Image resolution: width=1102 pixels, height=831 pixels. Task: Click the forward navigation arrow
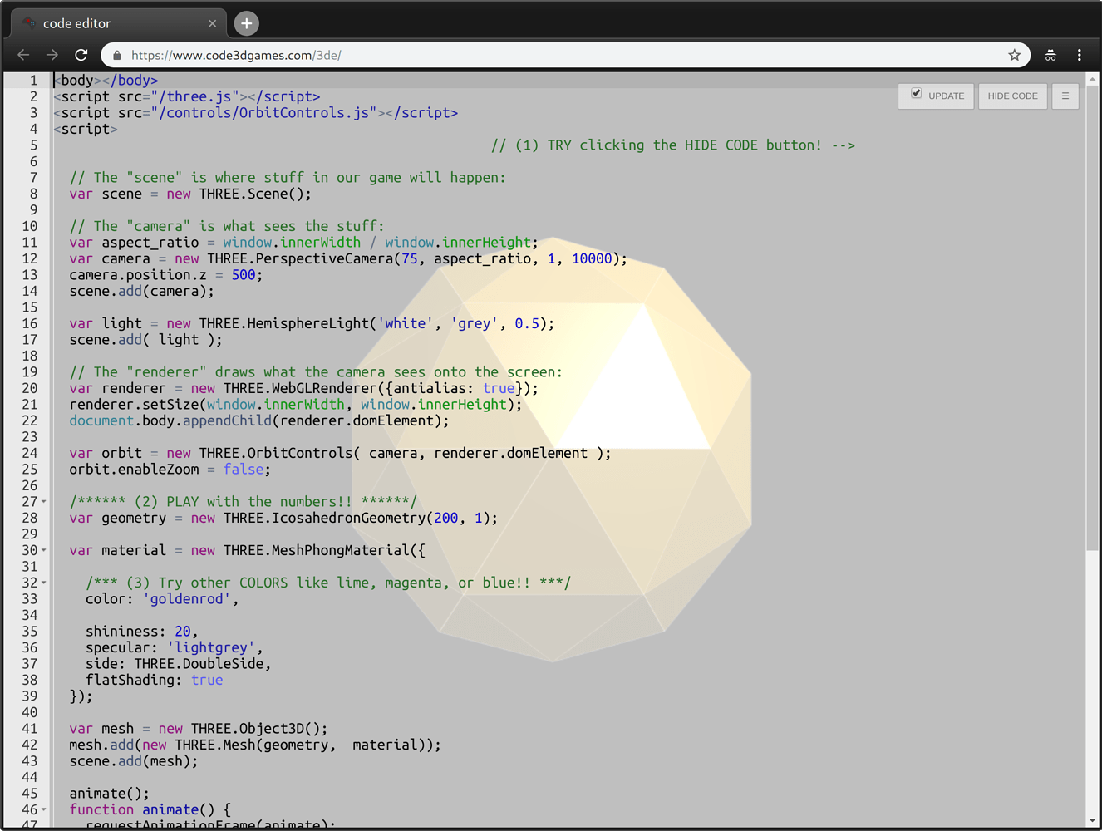coord(52,54)
